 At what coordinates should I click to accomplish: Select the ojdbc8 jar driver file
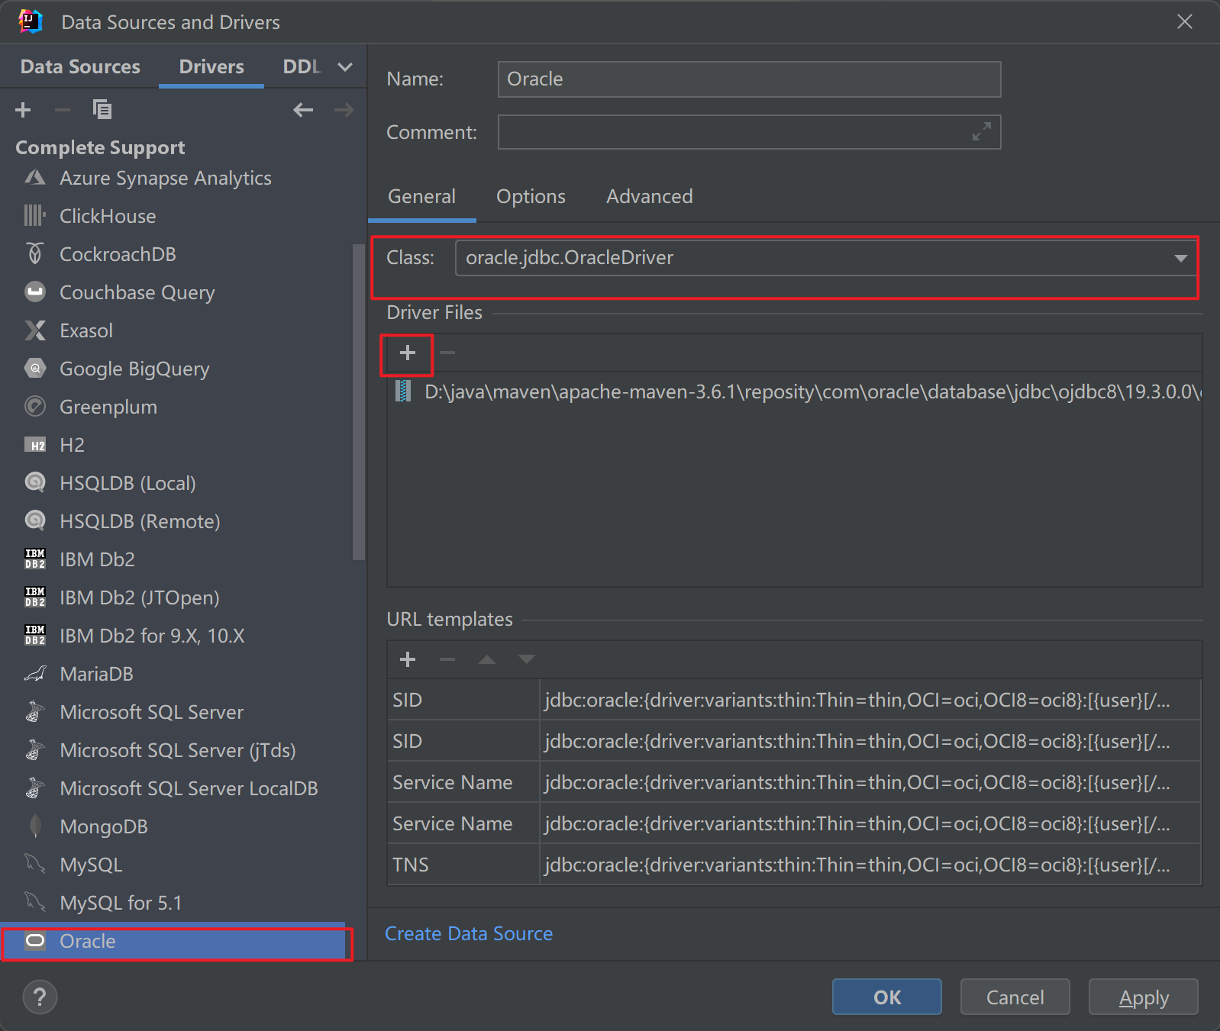point(795,392)
